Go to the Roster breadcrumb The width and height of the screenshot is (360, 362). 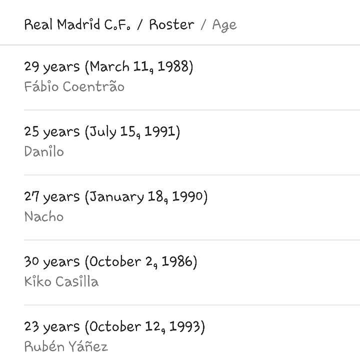pos(171,24)
